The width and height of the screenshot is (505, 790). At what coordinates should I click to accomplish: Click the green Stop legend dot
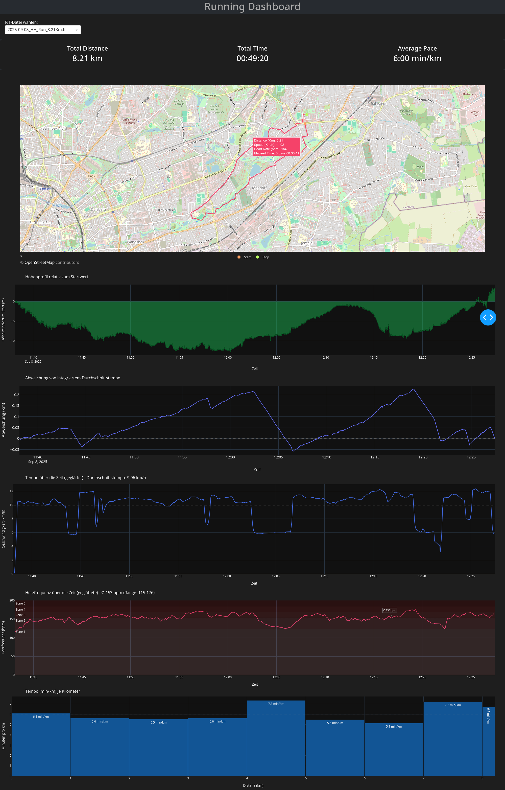[x=257, y=257]
